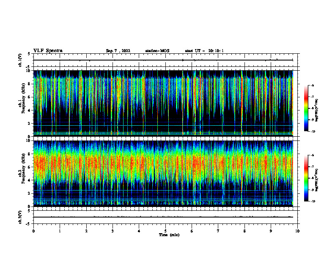Viewport: 335px width, 259px height.
Task: Select the "start UT = 20:10:1" header text
Action: click(x=204, y=51)
